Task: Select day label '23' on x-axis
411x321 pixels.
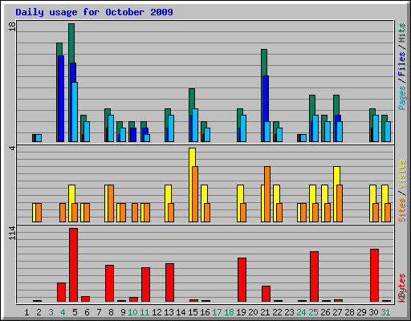Action: 289,312
